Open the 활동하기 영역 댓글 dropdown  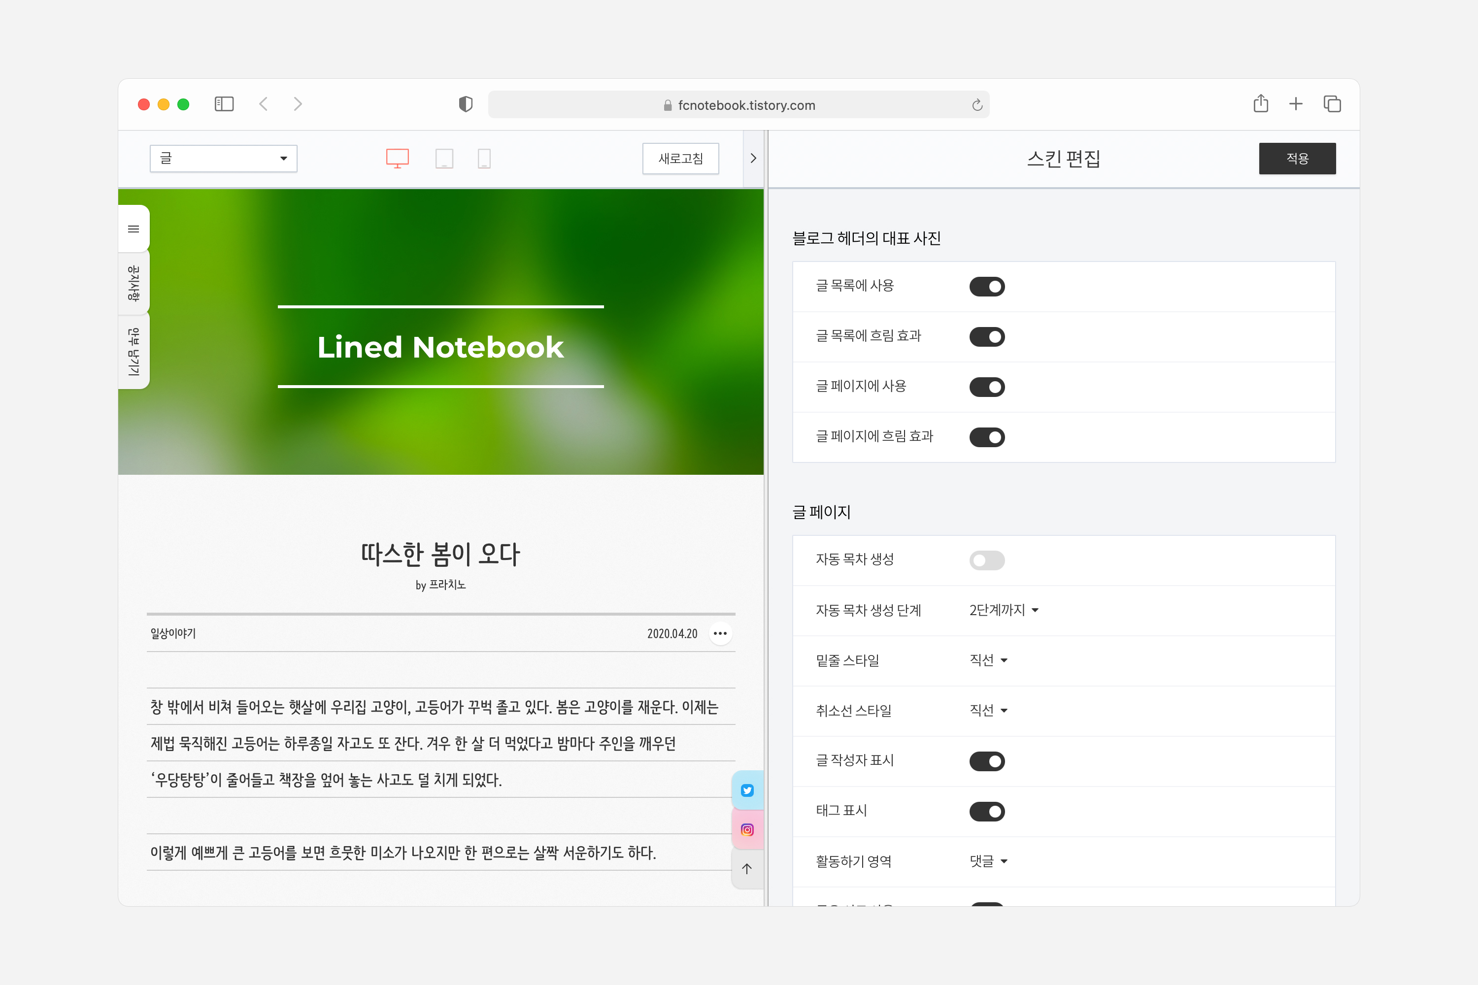(987, 861)
